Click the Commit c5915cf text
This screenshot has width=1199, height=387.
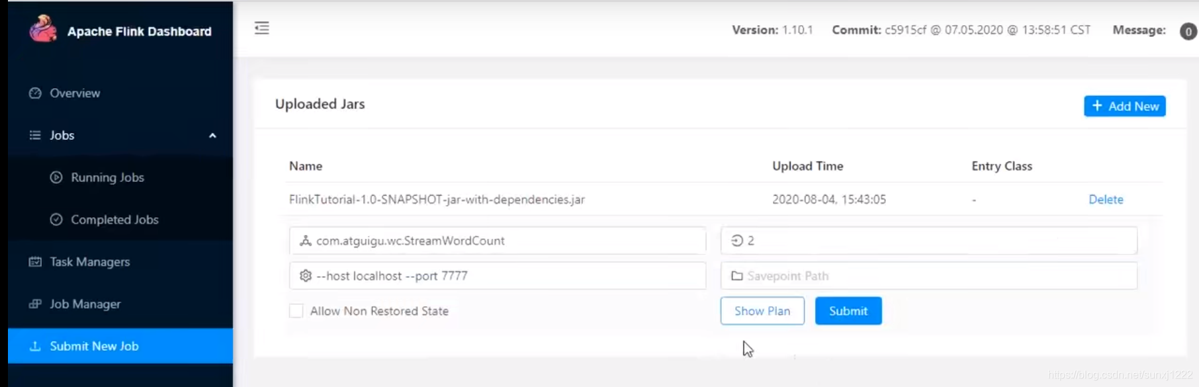[x=961, y=30]
